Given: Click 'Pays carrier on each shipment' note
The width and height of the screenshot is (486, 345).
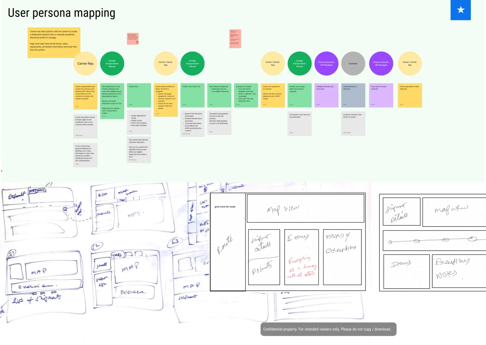Looking at the screenshot, I should [x=381, y=95].
